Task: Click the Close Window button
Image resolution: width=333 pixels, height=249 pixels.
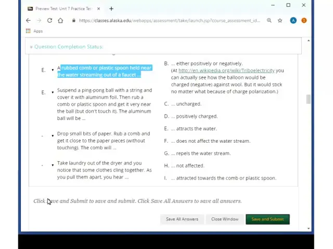Action: [225, 219]
